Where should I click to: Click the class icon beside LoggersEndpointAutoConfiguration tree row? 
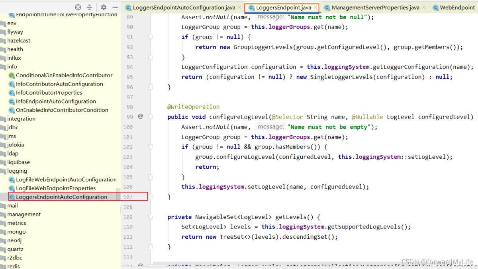pyautogui.click(x=12, y=197)
